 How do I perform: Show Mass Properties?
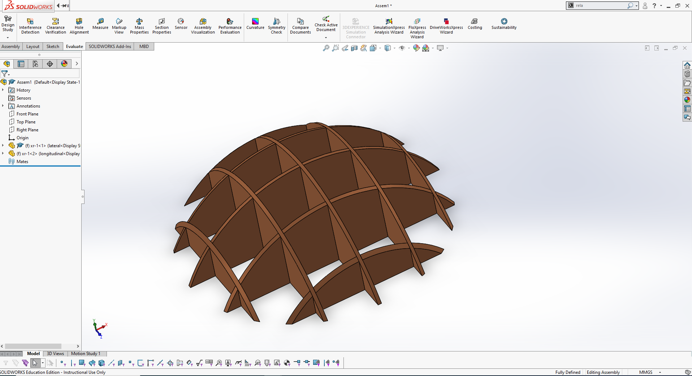pos(139,26)
